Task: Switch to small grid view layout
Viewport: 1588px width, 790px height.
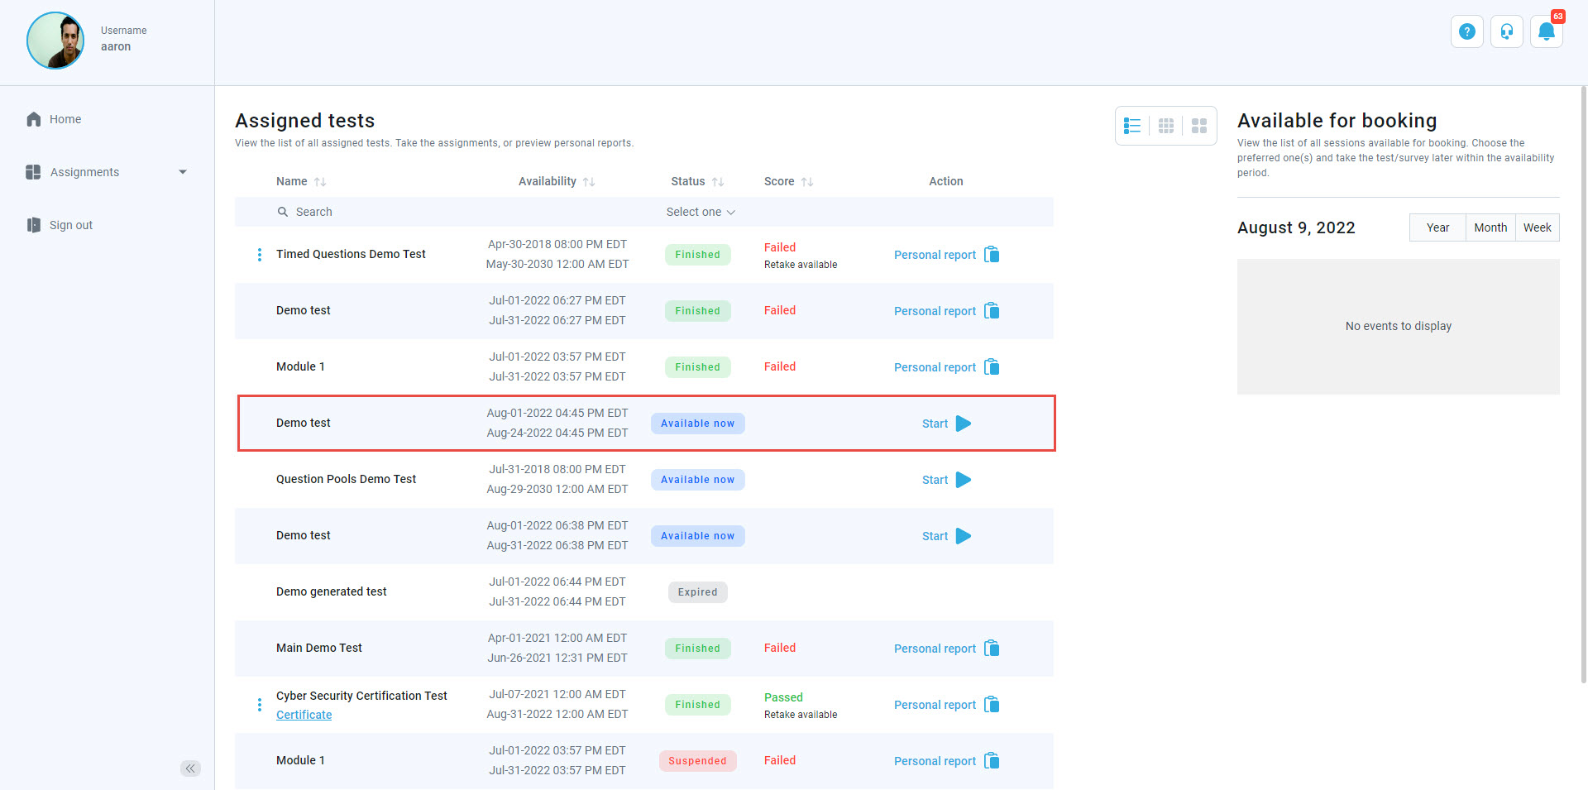Action: pyautogui.click(x=1166, y=126)
